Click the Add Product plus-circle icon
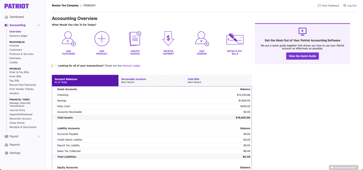The width and height of the screenshot is (363, 170). (x=102, y=39)
